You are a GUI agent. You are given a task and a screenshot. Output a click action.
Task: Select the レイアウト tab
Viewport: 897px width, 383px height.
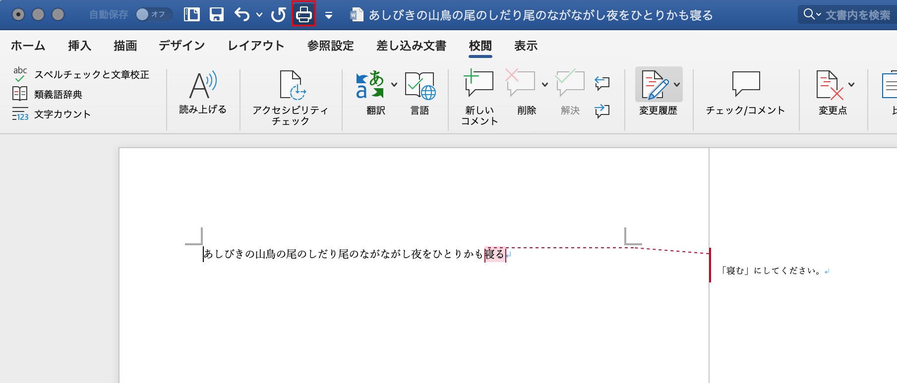point(256,46)
